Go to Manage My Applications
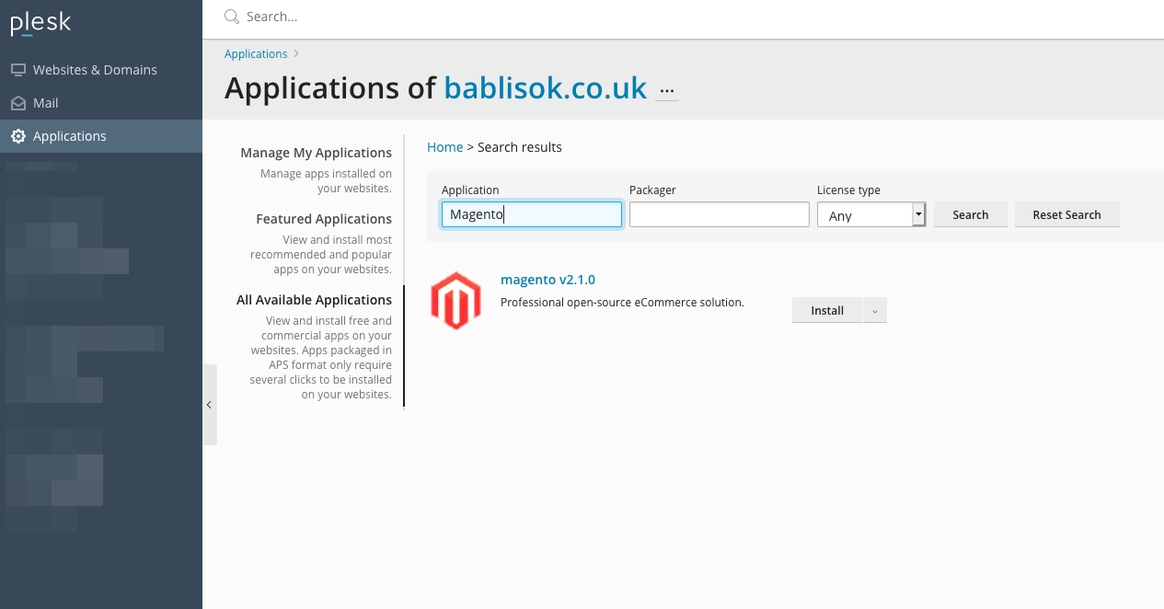The image size is (1164, 609). (x=316, y=153)
